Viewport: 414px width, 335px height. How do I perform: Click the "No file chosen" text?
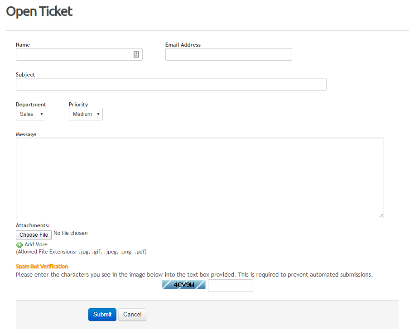tap(71, 233)
